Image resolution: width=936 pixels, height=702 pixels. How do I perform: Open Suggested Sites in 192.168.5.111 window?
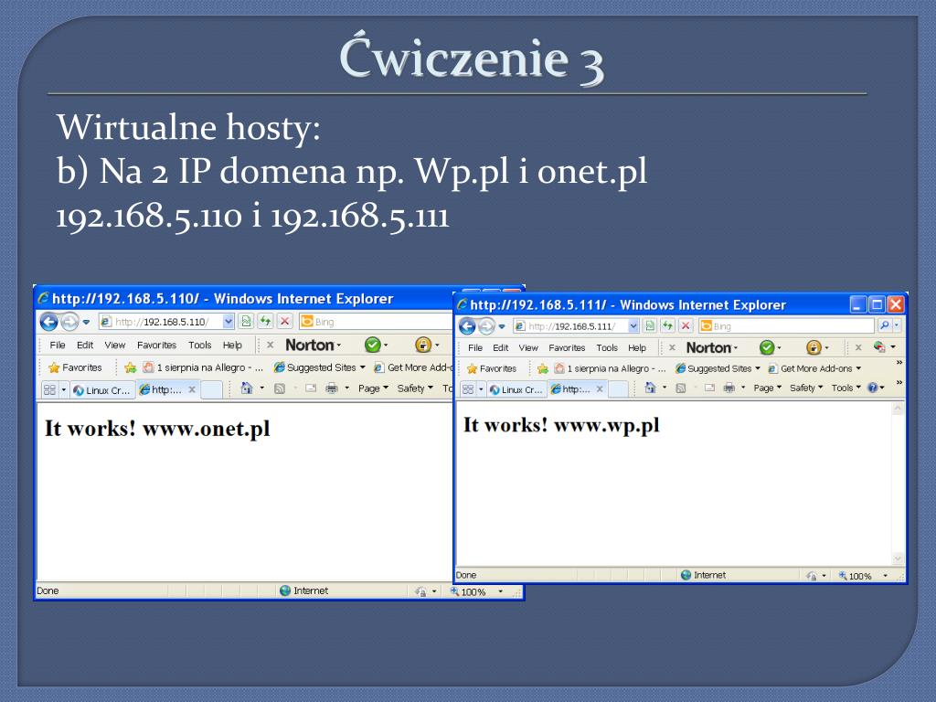pyautogui.click(x=718, y=368)
